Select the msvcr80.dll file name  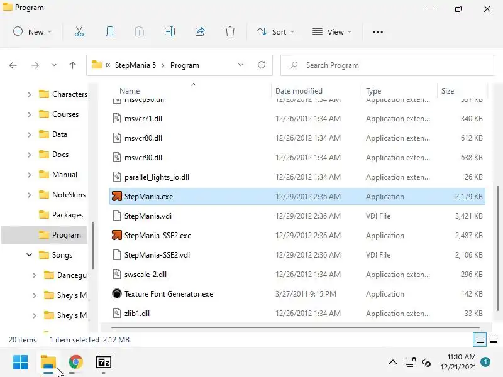[x=143, y=138]
